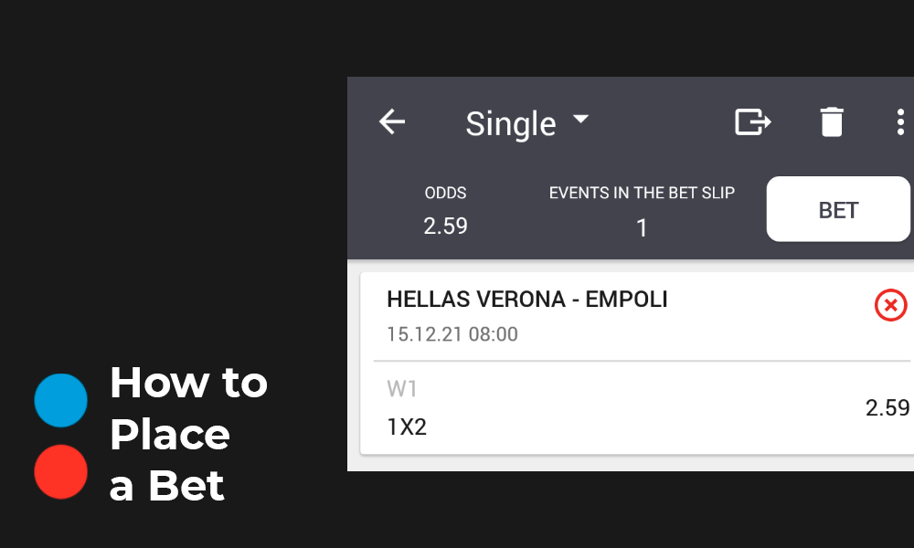This screenshot has height=548, width=914.
Task: Tap the back arrow to exit bet slip
Action: pos(391,121)
